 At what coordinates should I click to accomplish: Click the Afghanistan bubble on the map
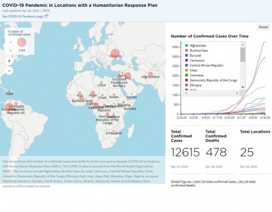tap(151, 74)
